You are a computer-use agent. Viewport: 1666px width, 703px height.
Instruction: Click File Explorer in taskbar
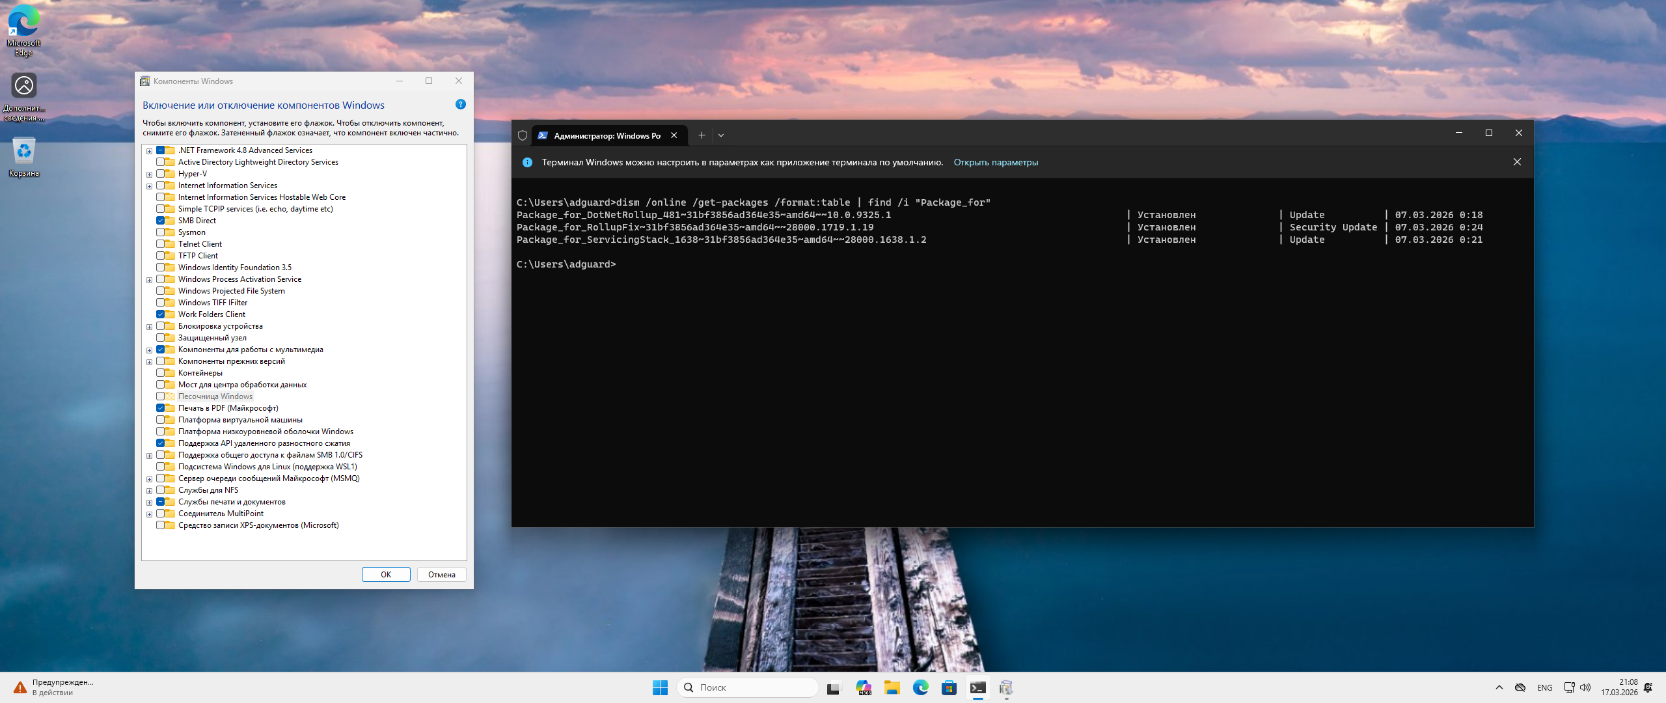(x=892, y=687)
